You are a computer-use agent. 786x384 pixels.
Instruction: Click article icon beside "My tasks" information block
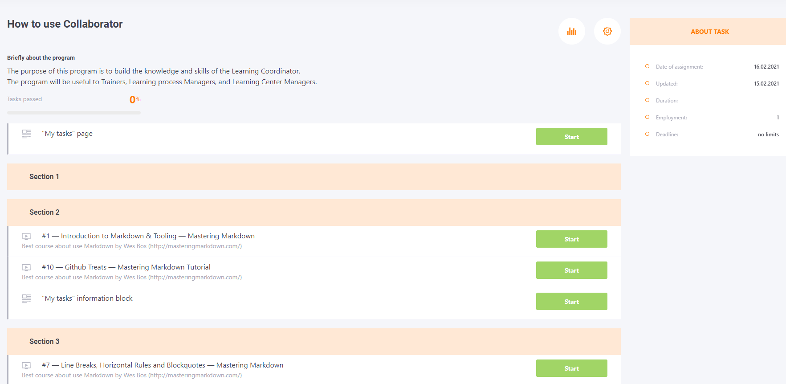coord(26,299)
